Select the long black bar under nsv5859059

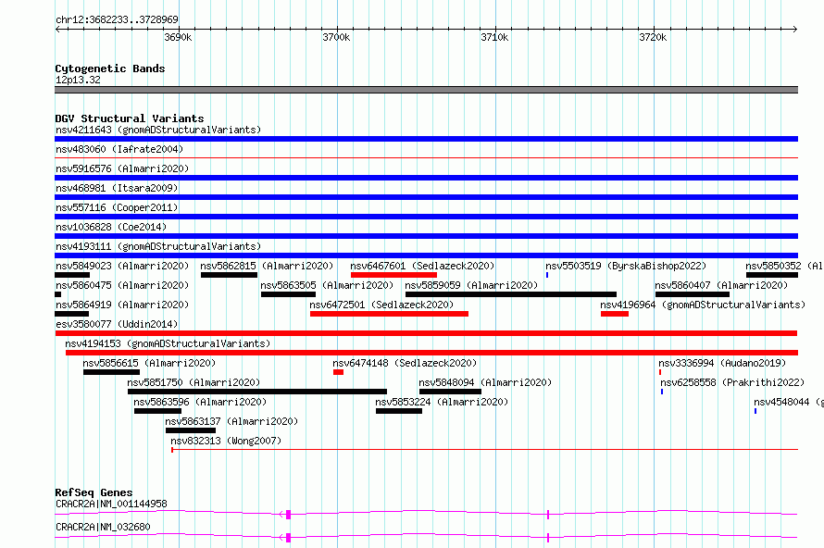coord(511,294)
